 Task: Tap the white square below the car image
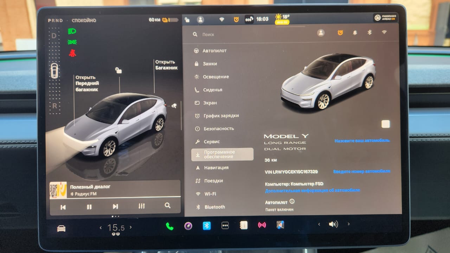(x=386, y=124)
